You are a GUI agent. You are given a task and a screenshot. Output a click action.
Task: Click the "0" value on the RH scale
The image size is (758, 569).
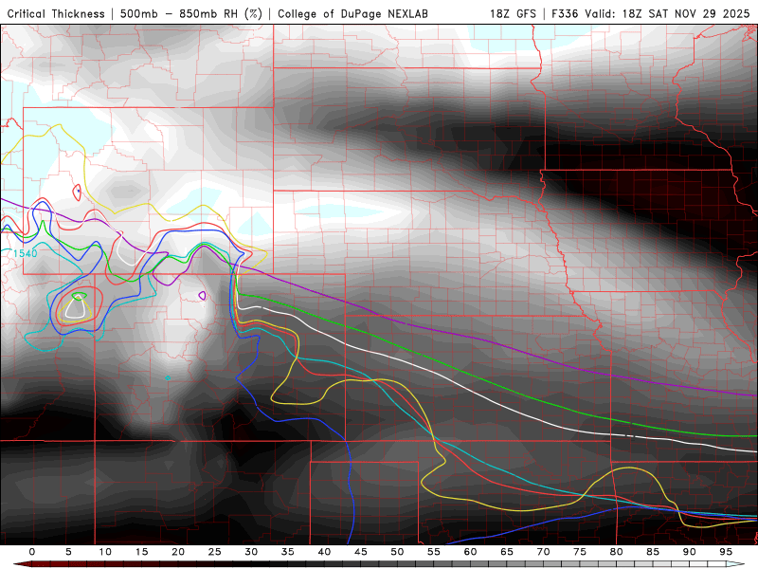coord(32,552)
